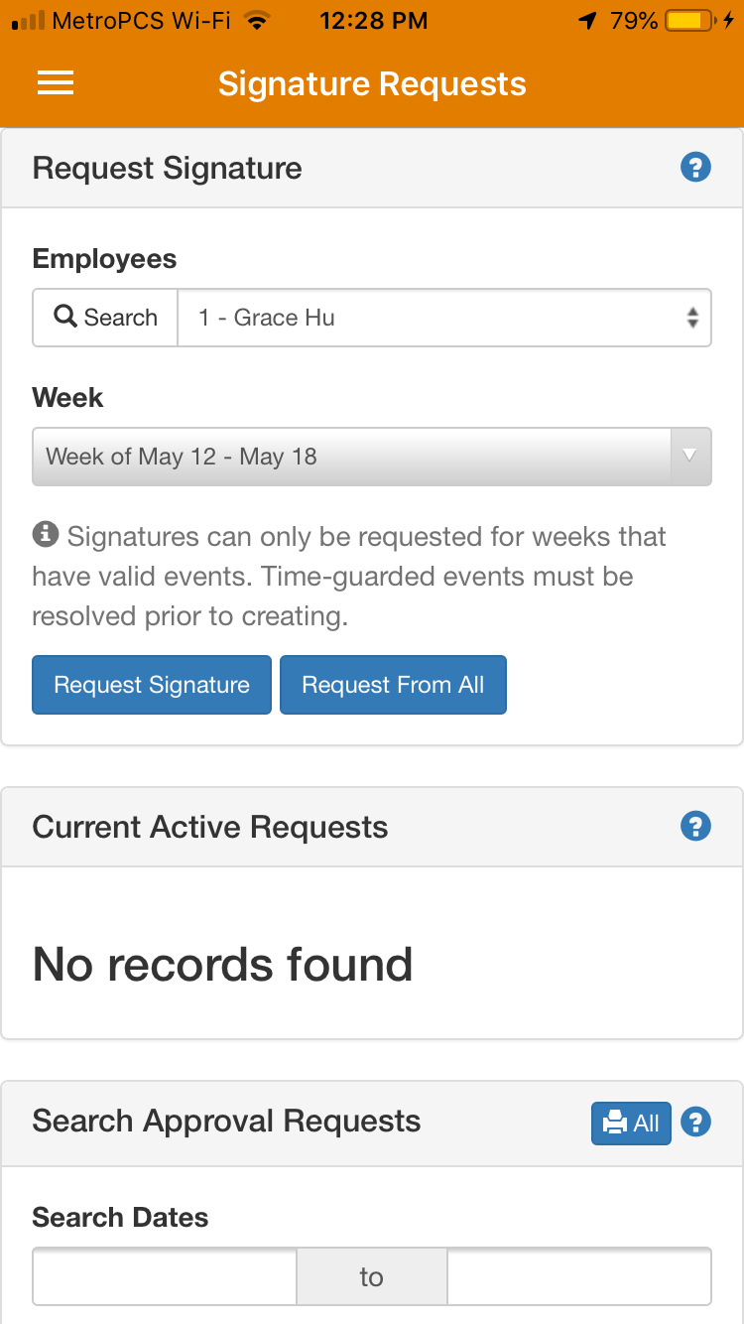Click the end search date field
Image resolution: width=744 pixels, height=1324 pixels.
pyautogui.click(x=578, y=1276)
